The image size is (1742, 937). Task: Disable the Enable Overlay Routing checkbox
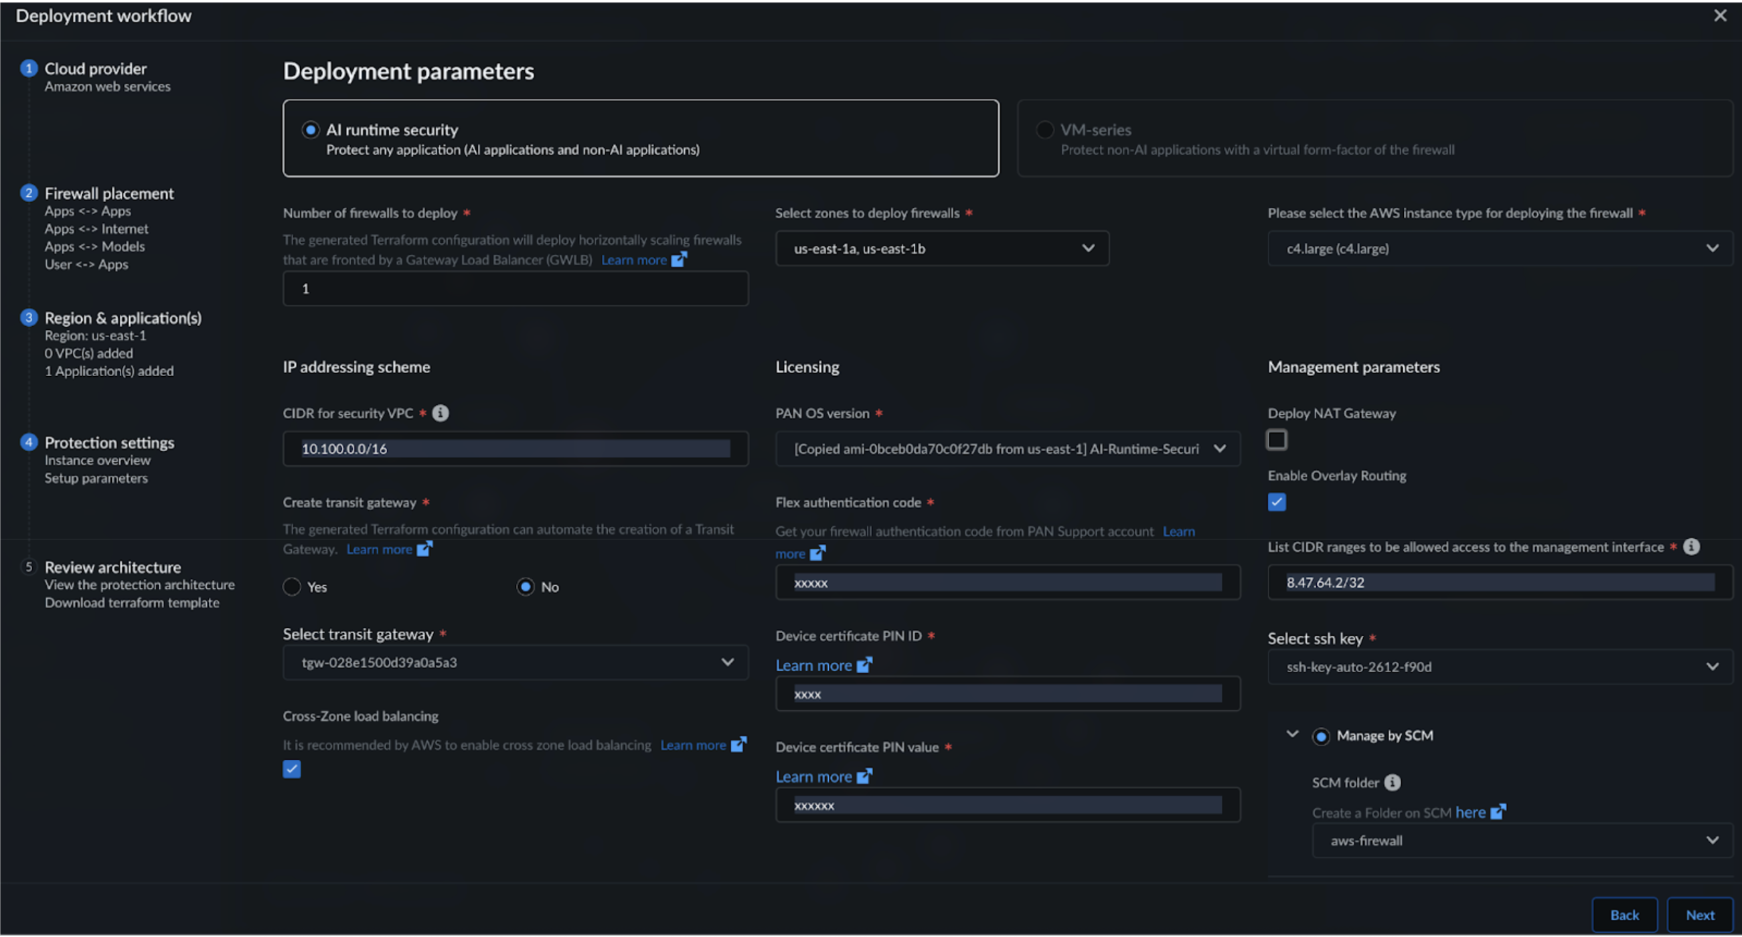(x=1276, y=503)
